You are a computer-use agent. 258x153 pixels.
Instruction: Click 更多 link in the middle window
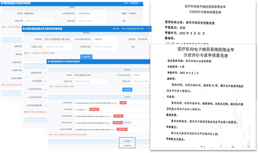(x=133, y=47)
